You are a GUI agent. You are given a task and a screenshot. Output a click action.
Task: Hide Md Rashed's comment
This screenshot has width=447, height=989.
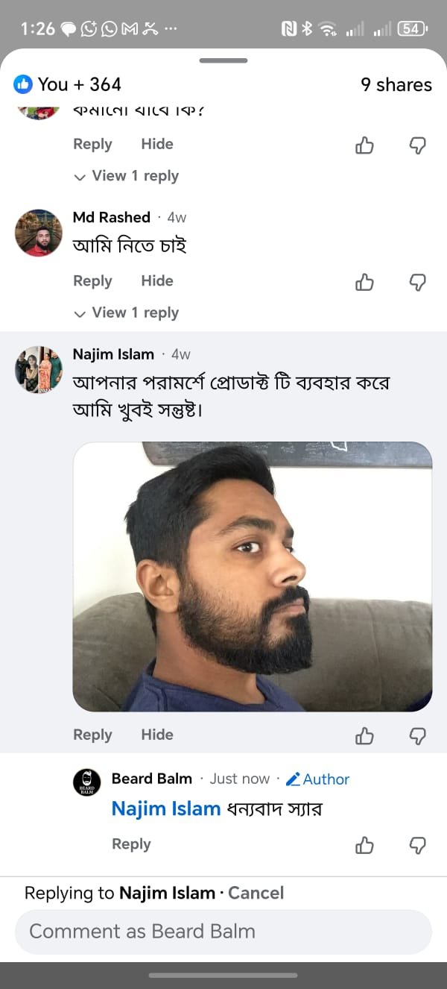click(156, 281)
